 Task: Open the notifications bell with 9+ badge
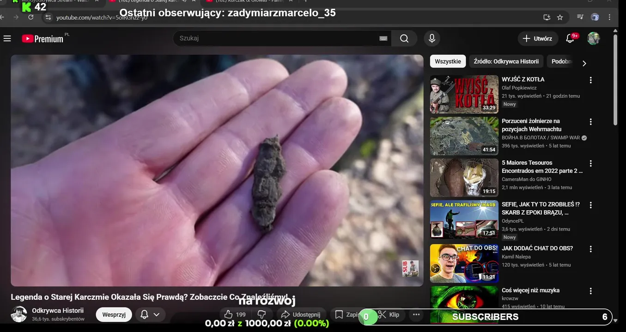570,38
